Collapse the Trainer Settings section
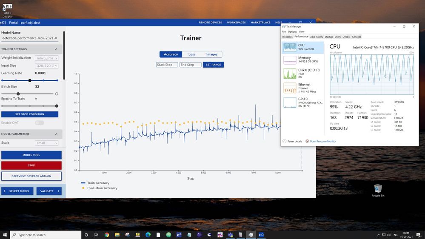The width and height of the screenshot is (425, 239). coord(56,49)
